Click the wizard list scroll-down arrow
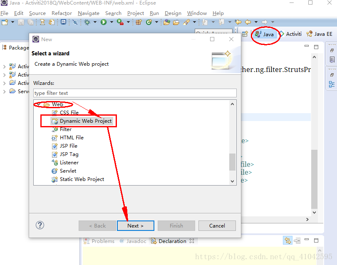The width and height of the screenshot is (337, 265). [232, 181]
